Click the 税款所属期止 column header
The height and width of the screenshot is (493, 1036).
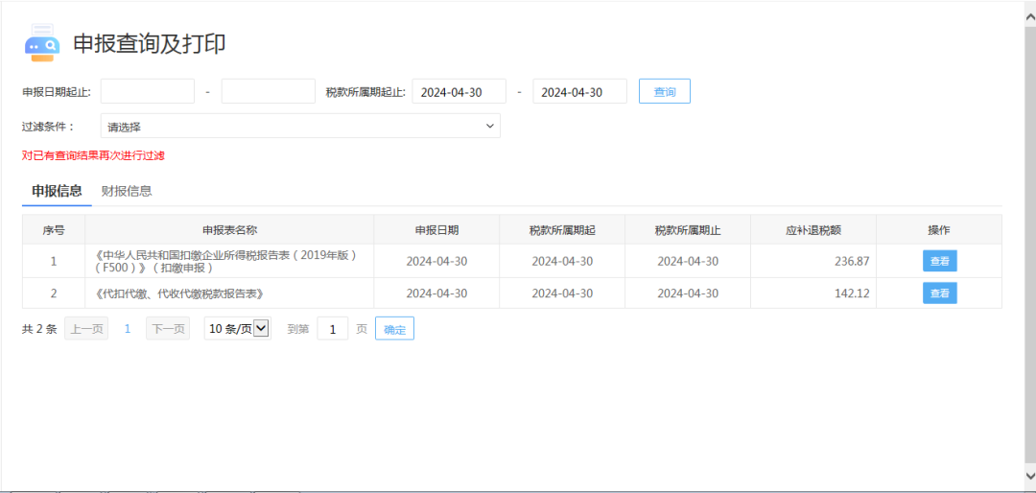click(688, 230)
